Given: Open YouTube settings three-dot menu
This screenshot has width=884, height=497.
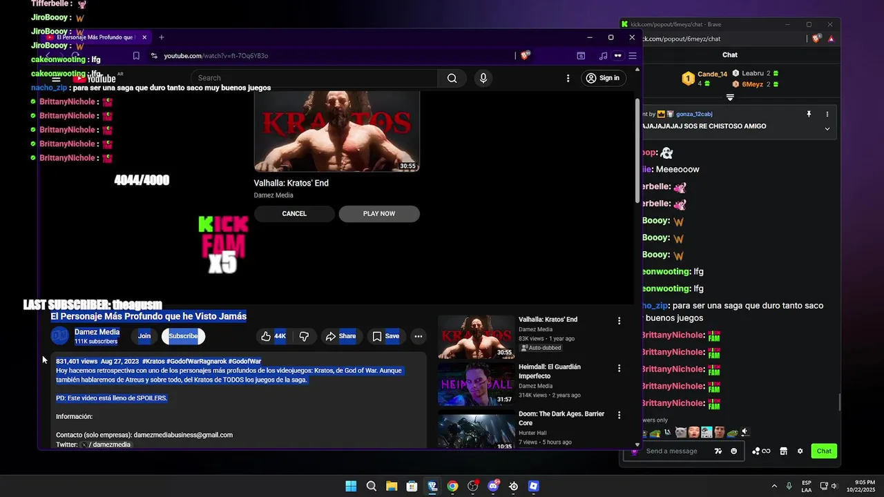Looking at the screenshot, I should (568, 78).
